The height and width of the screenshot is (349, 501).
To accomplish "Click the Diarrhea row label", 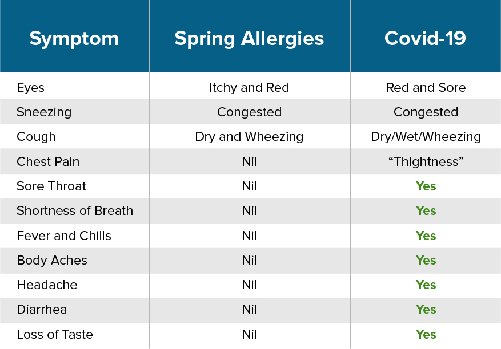I will coord(42,310).
